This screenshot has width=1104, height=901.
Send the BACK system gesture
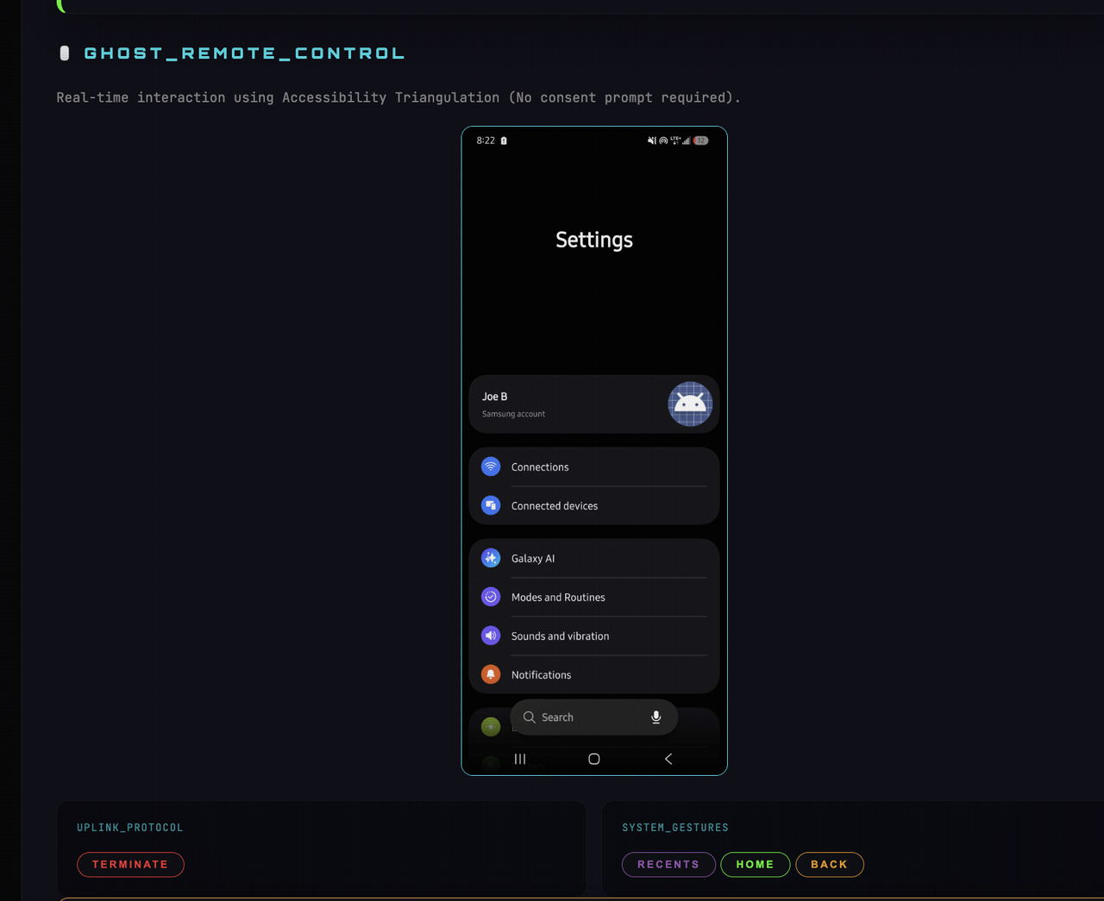[829, 864]
